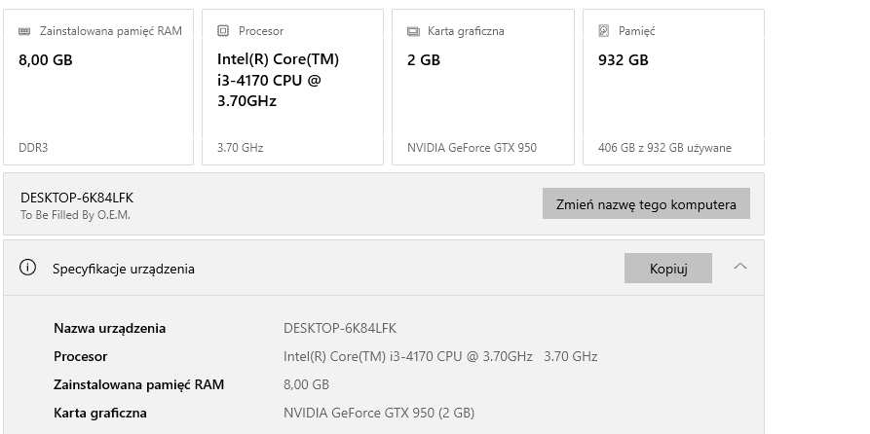Image resolution: width=870 pixels, height=434 pixels.
Task: Click the RAM memory chip icon
Action: tap(24, 31)
